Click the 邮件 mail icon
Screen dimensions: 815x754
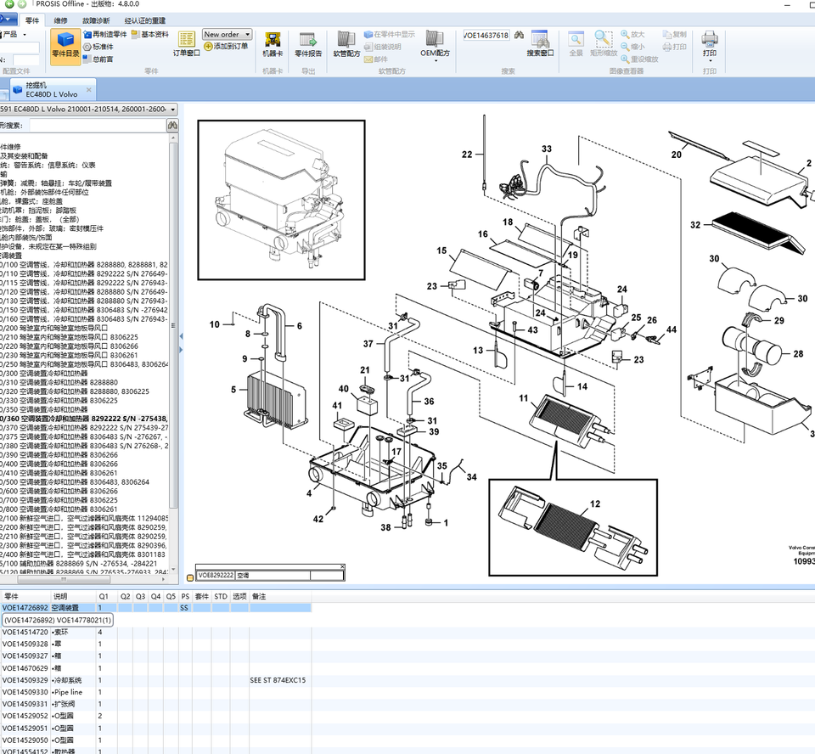point(376,59)
